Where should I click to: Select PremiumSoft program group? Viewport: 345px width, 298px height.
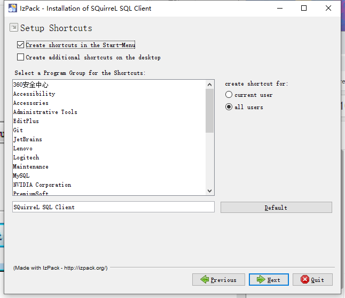click(x=109, y=193)
